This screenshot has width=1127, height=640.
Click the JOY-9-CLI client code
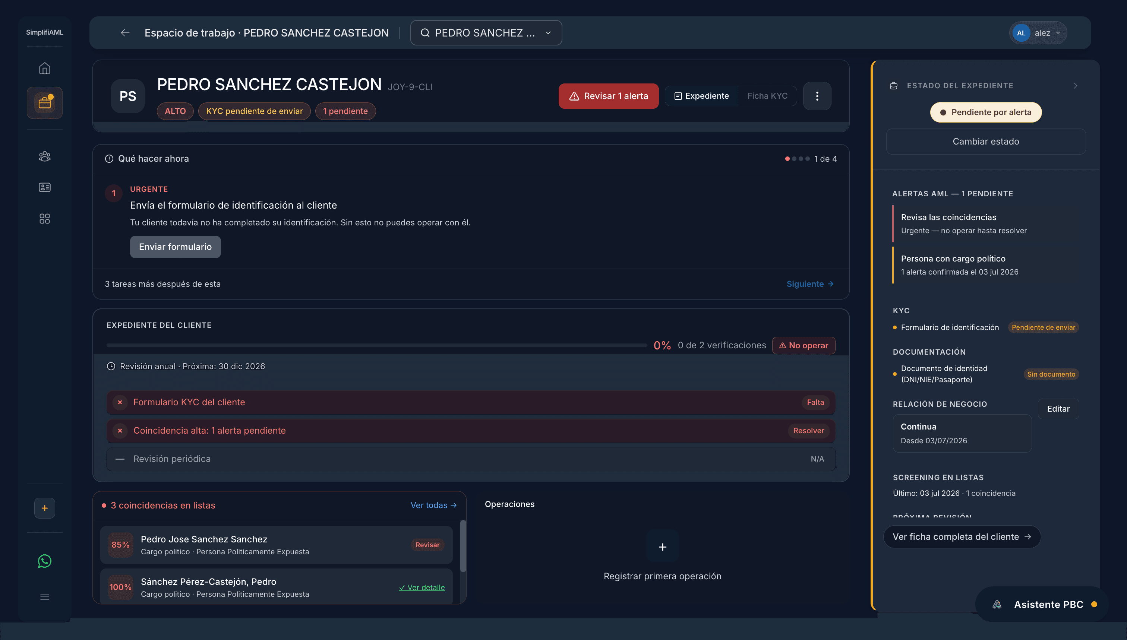410,87
